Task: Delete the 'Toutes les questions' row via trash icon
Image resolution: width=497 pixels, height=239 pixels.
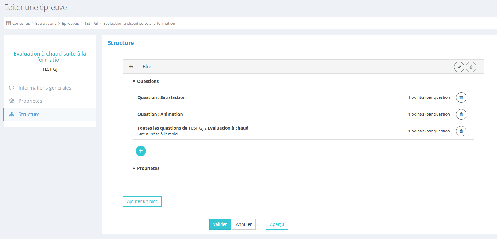Action: pyautogui.click(x=461, y=131)
